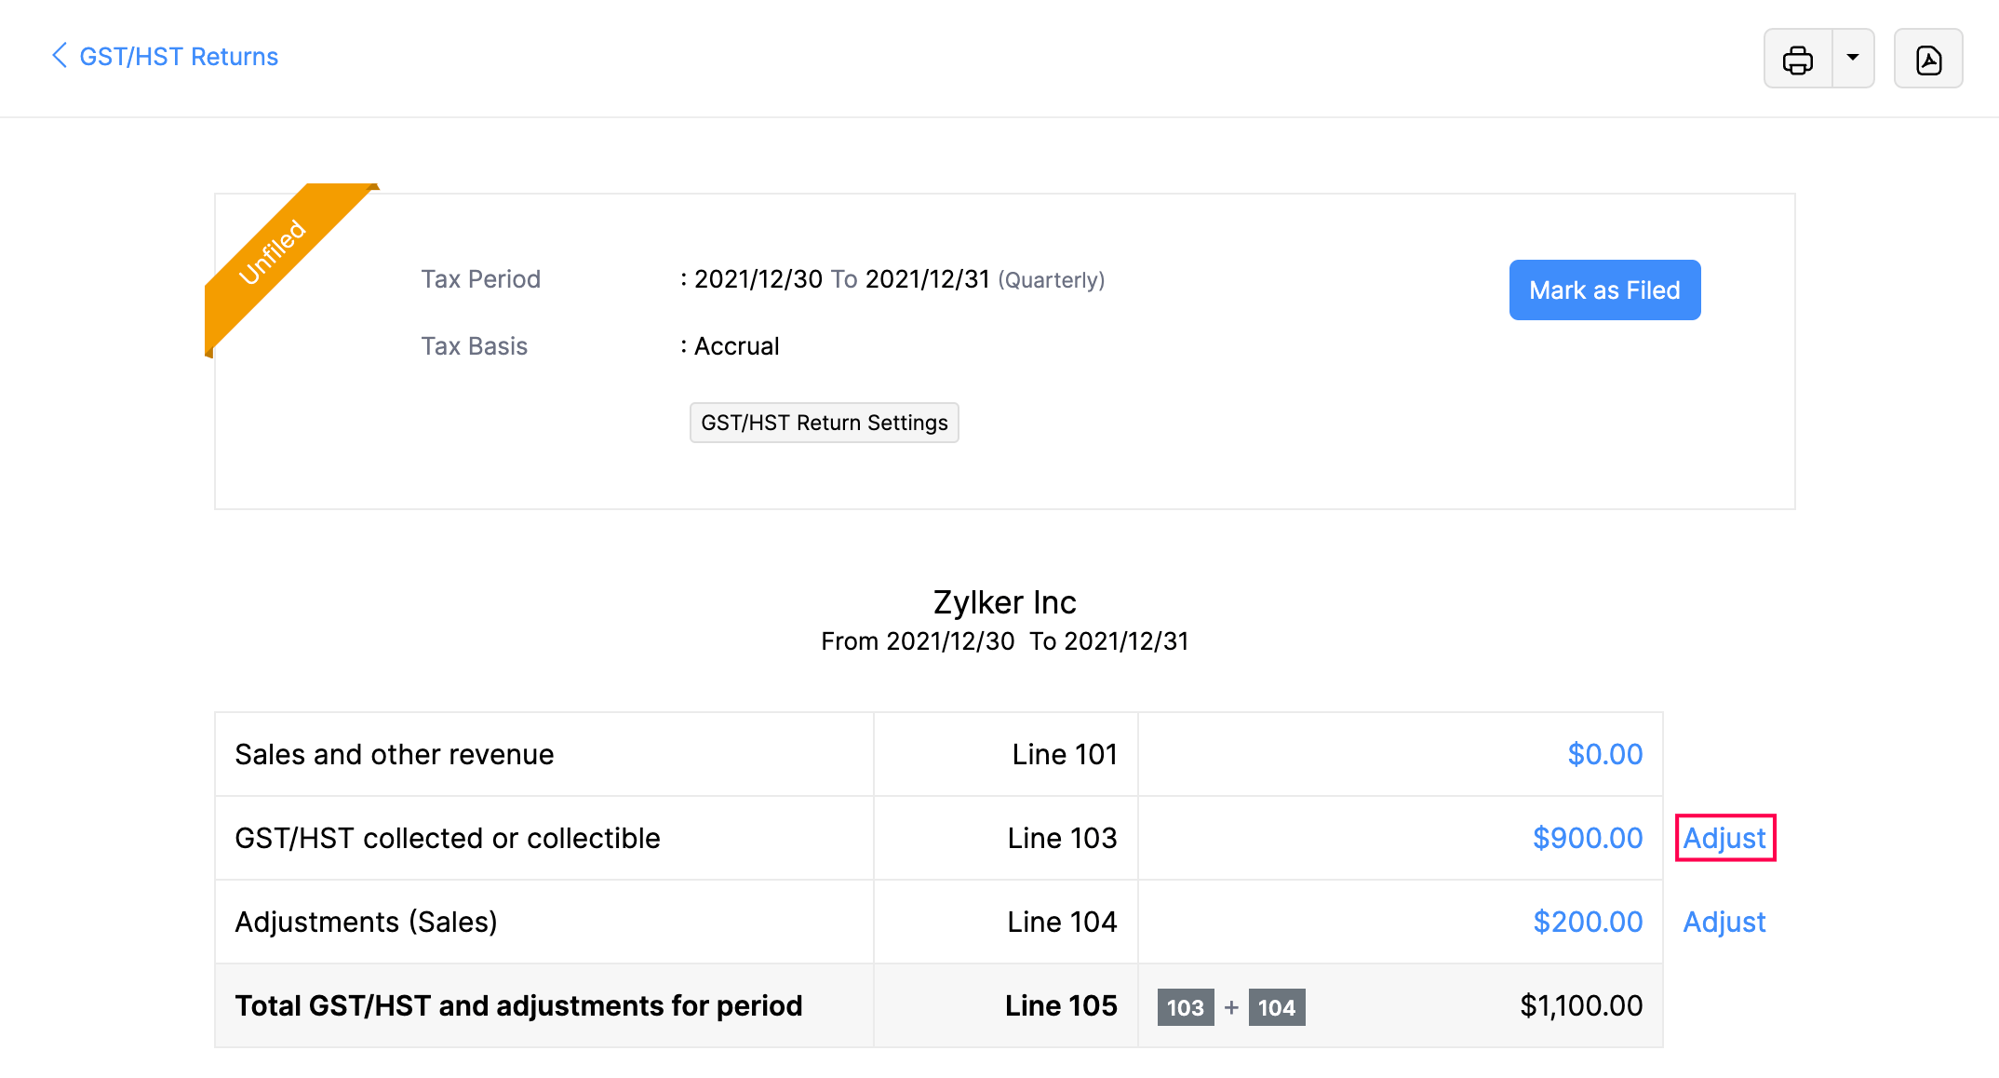Go back via GST/HST Returns chevron
Viewport: 1999px width, 1078px height.
click(60, 56)
